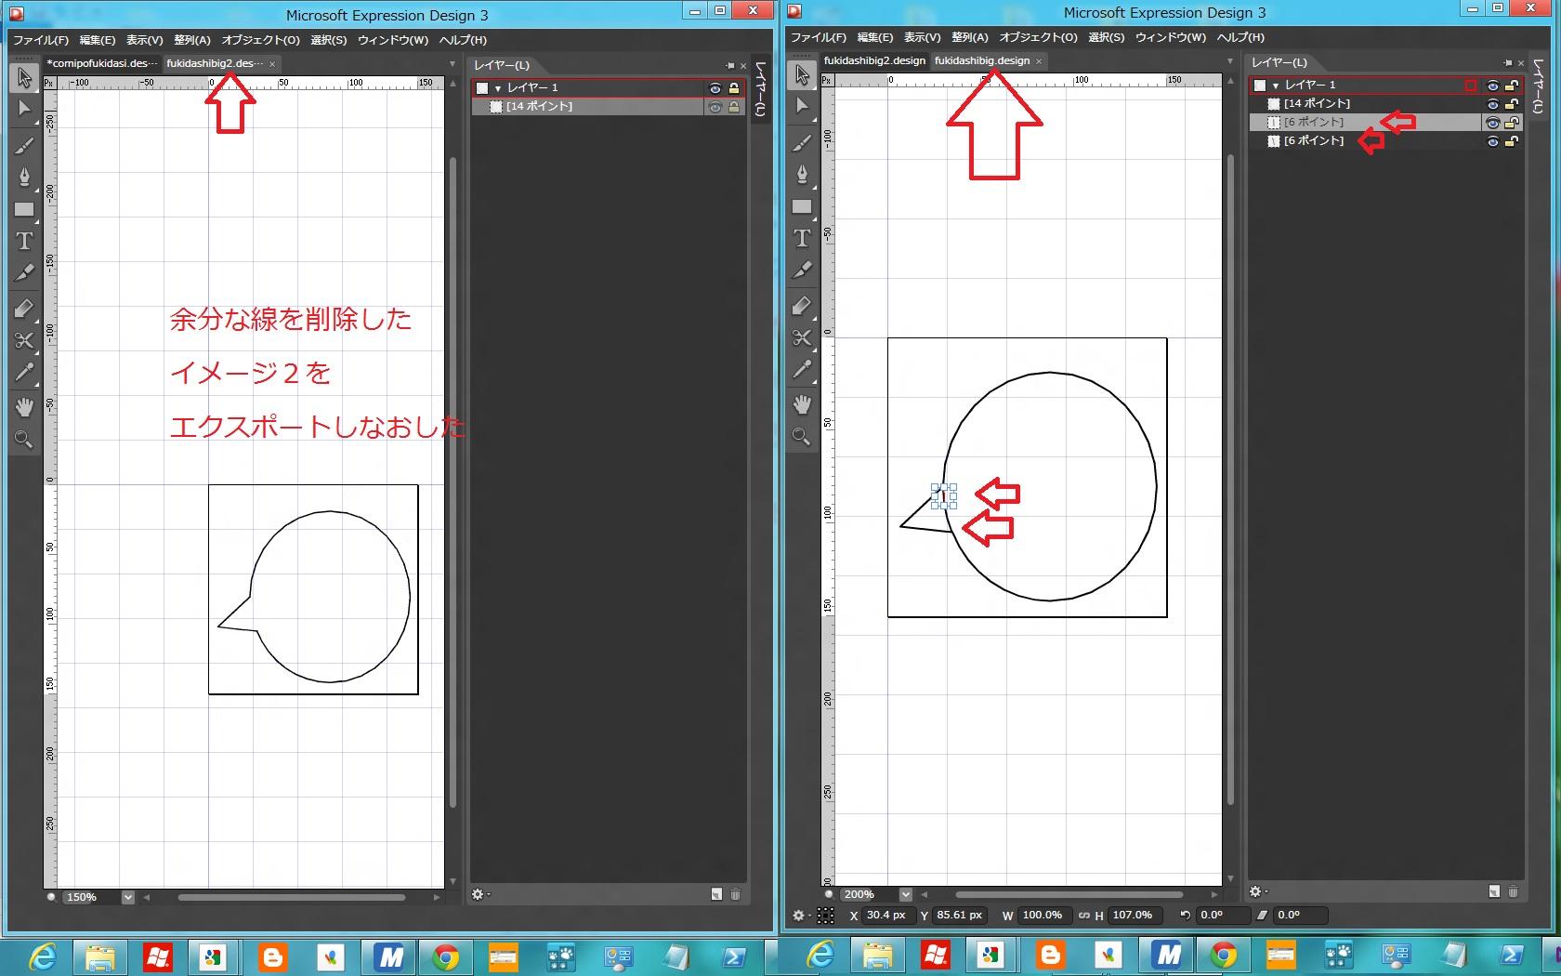This screenshot has height=976, width=1561.
Task: Select the Selection arrow tool in right window
Action: tap(802, 75)
